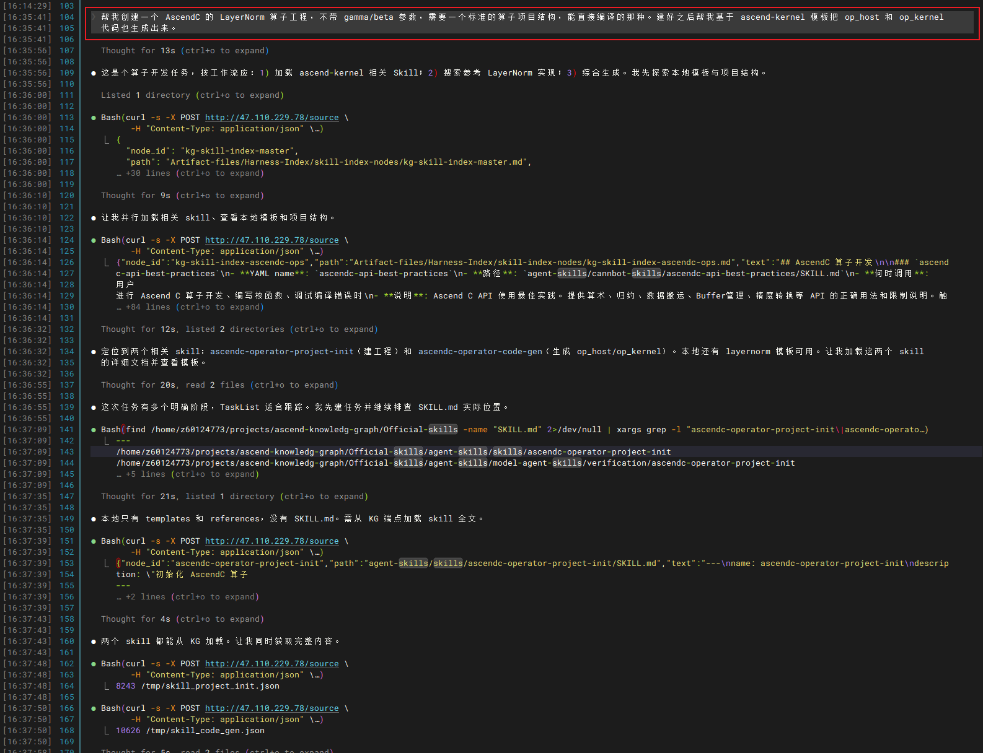Screen dimensions: 983x753
Task: Click the path line ending 'kg-skill-index-master.md'
Action: click(x=328, y=162)
